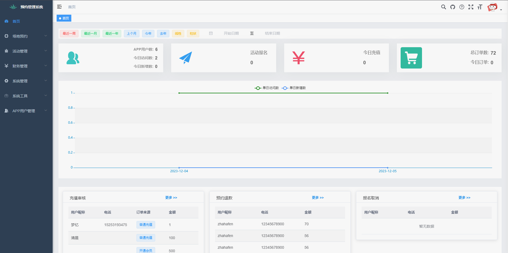Select 首页 in the sidebar menu

16,21
